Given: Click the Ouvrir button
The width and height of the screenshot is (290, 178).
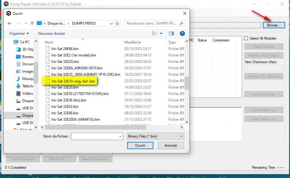Looking at the screenshot, I should pyautogui.click(x=140, y=145).
